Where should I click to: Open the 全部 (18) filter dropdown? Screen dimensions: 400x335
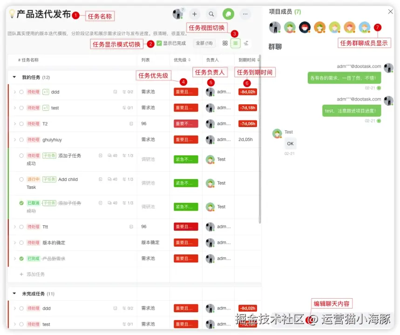tap(204, 43)
